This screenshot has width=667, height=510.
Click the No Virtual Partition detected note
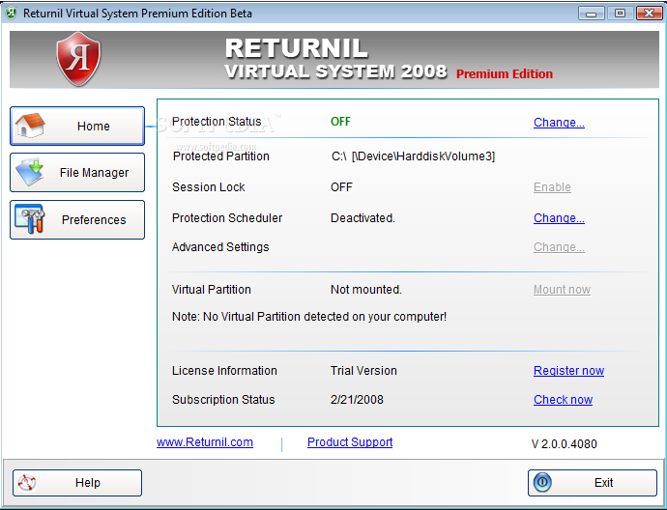click(309, 317)
